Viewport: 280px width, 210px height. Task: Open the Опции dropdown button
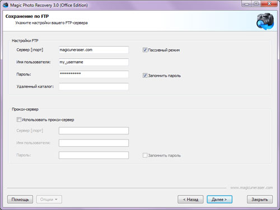(49, 199)
